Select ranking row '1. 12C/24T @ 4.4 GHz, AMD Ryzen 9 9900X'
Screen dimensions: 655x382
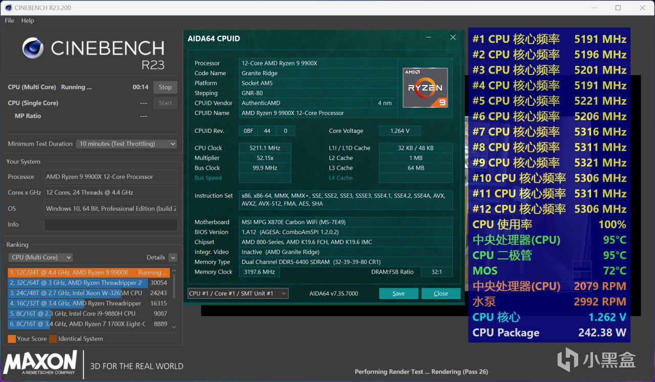pyautogui.click(x=89, y=273)
